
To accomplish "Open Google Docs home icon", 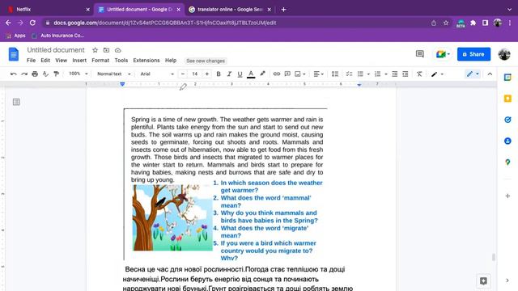I will point(14,54).
